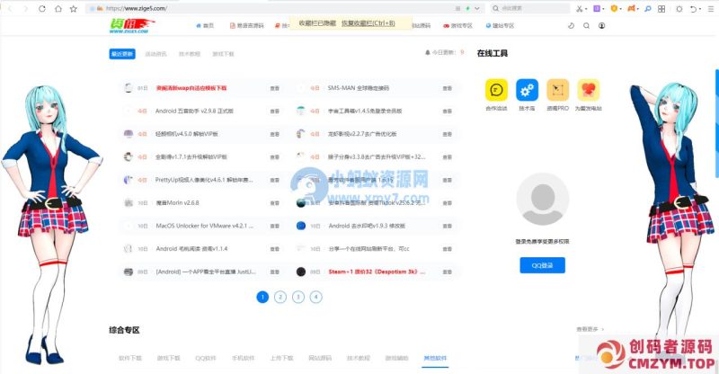Open the Android 五音助手 v2.9.8 post
The image size is (719, 374).
click(194, 111)
